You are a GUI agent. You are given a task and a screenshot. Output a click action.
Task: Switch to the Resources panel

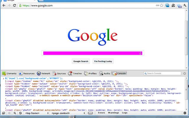(x=27, y=73)
